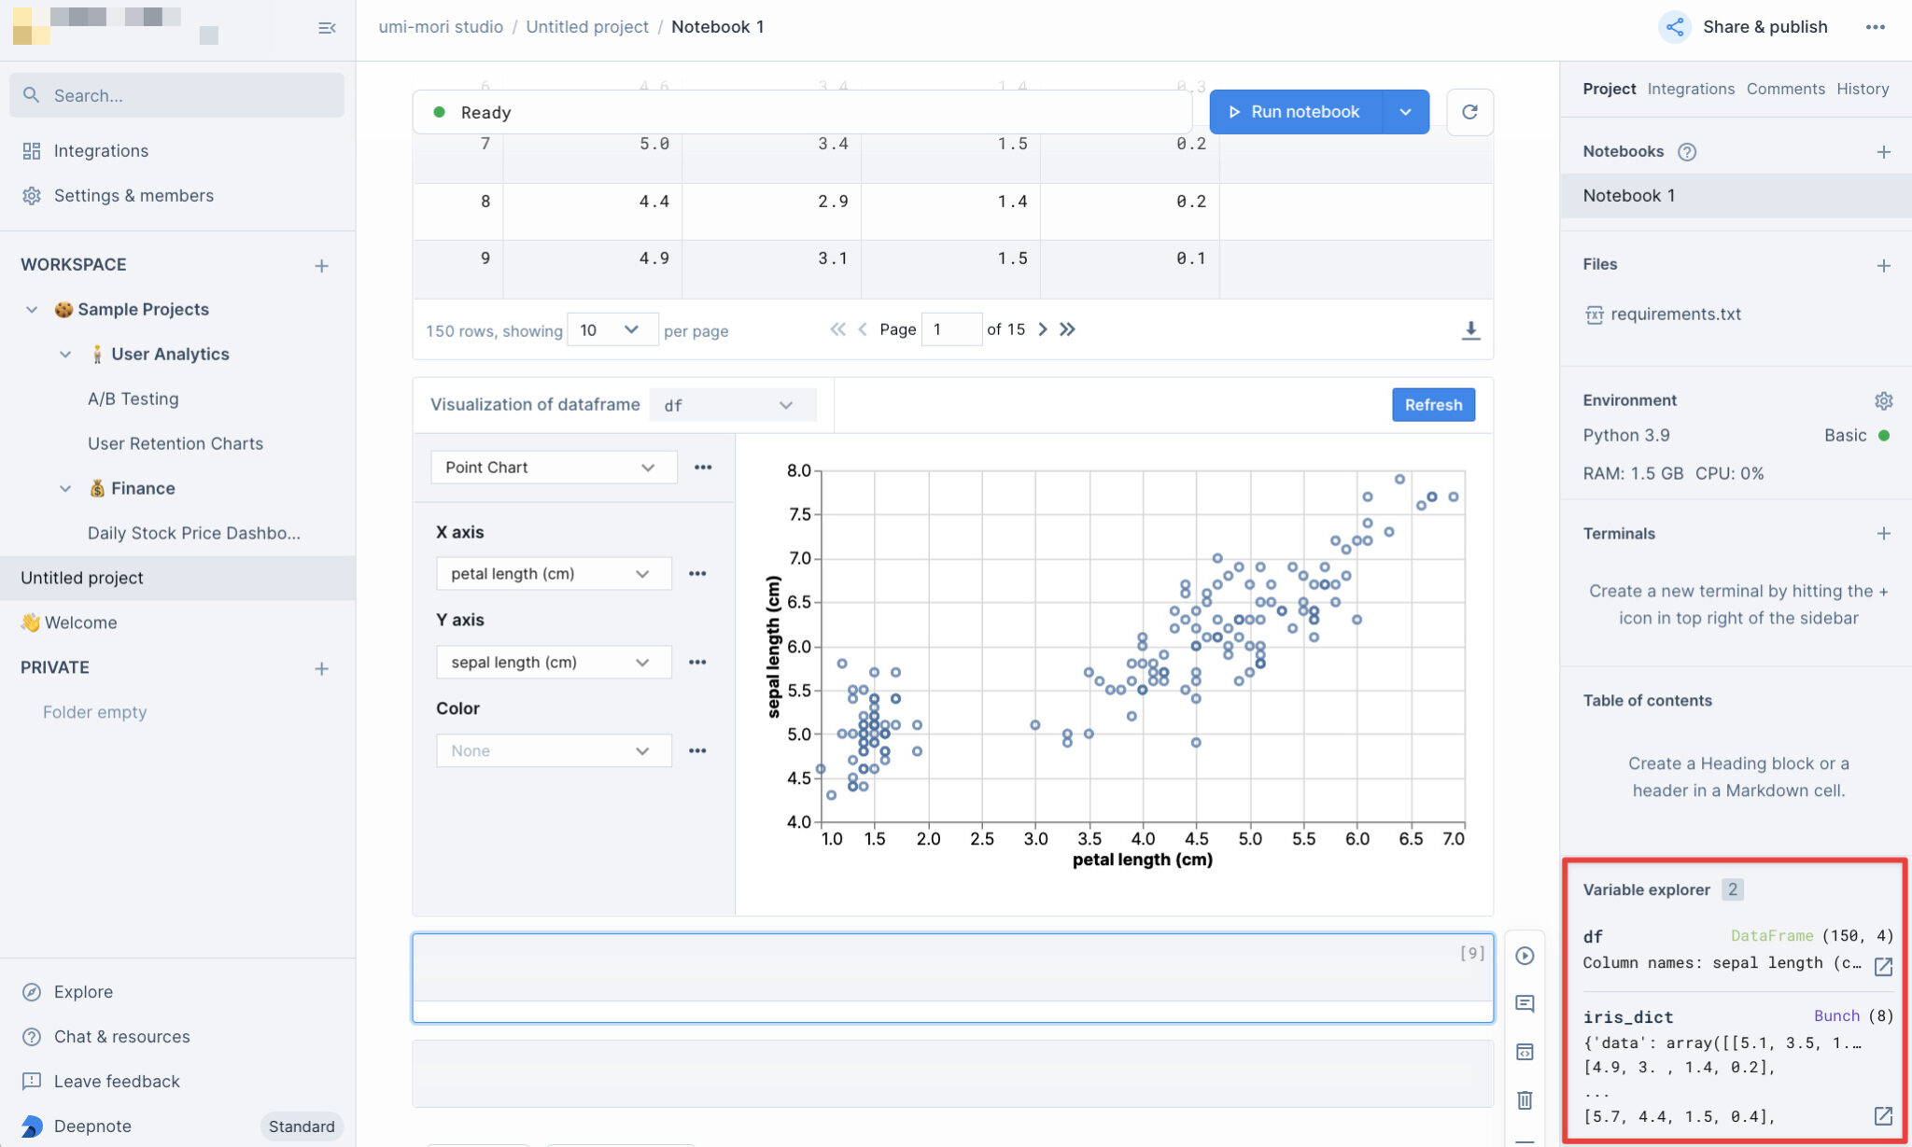
Task: Open the cell comment icon
Action: 1525,1004
